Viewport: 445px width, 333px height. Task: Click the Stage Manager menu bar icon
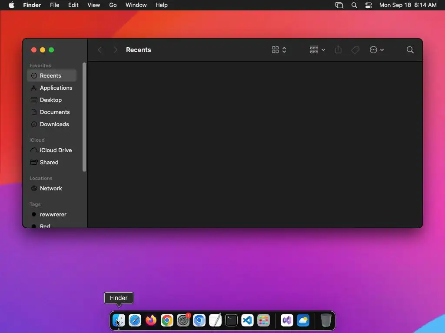(x=339, y=5)
